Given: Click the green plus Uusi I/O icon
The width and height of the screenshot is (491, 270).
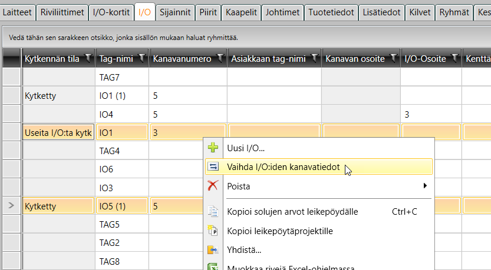Looking at the screenshot, I should tap(213, 148).
